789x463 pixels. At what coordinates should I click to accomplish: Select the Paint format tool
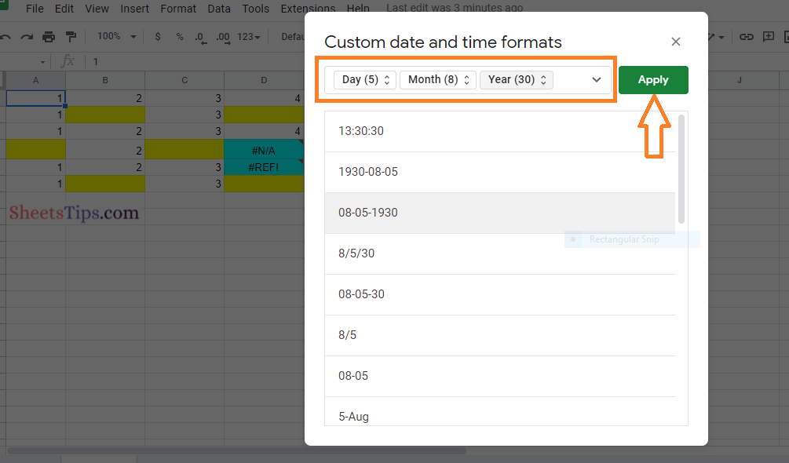click(x=69, y=36)
